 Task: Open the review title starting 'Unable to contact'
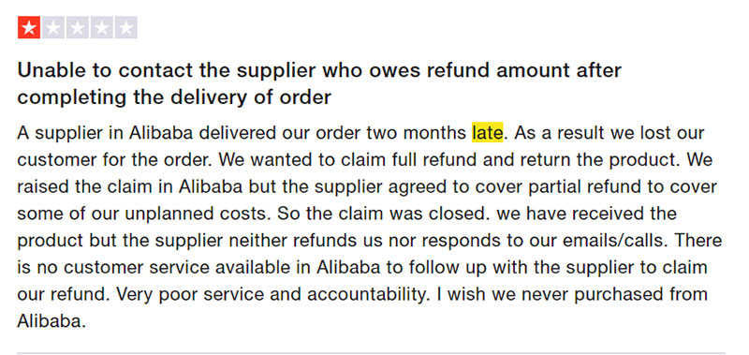point(319,83)
